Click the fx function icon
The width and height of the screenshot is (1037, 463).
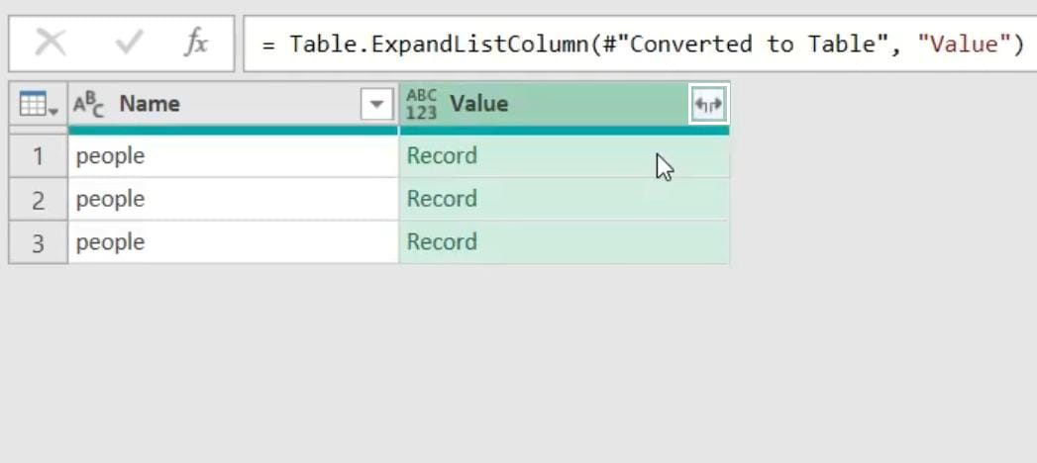[x=196, y=44]
